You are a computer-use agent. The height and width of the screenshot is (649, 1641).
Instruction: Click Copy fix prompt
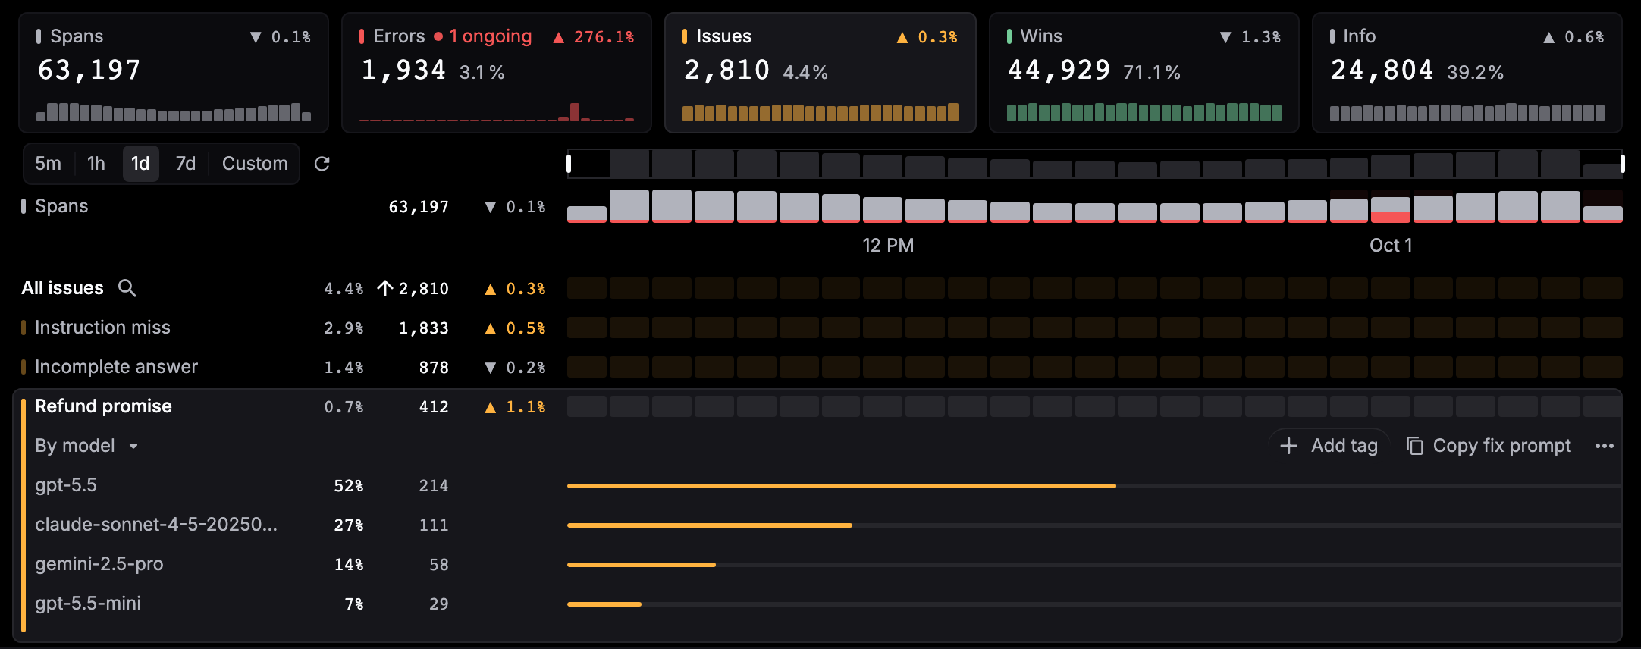(x=1489, y=446)
